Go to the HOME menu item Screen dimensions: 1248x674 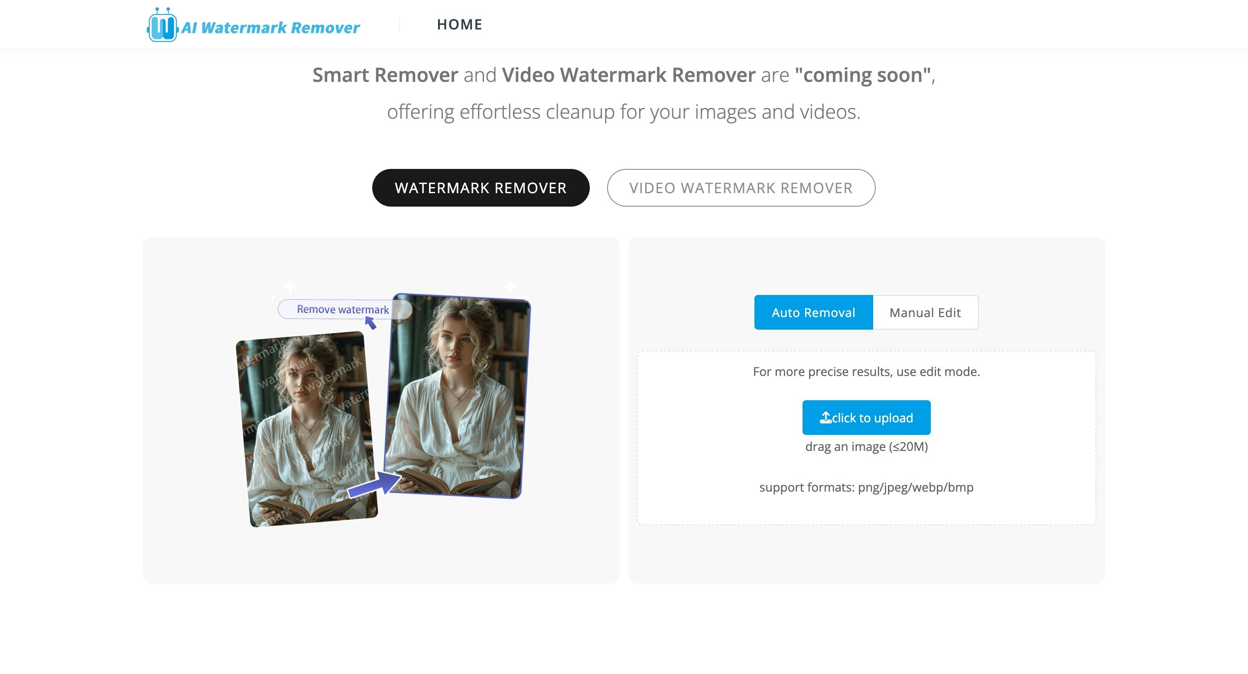click(459, 24)
